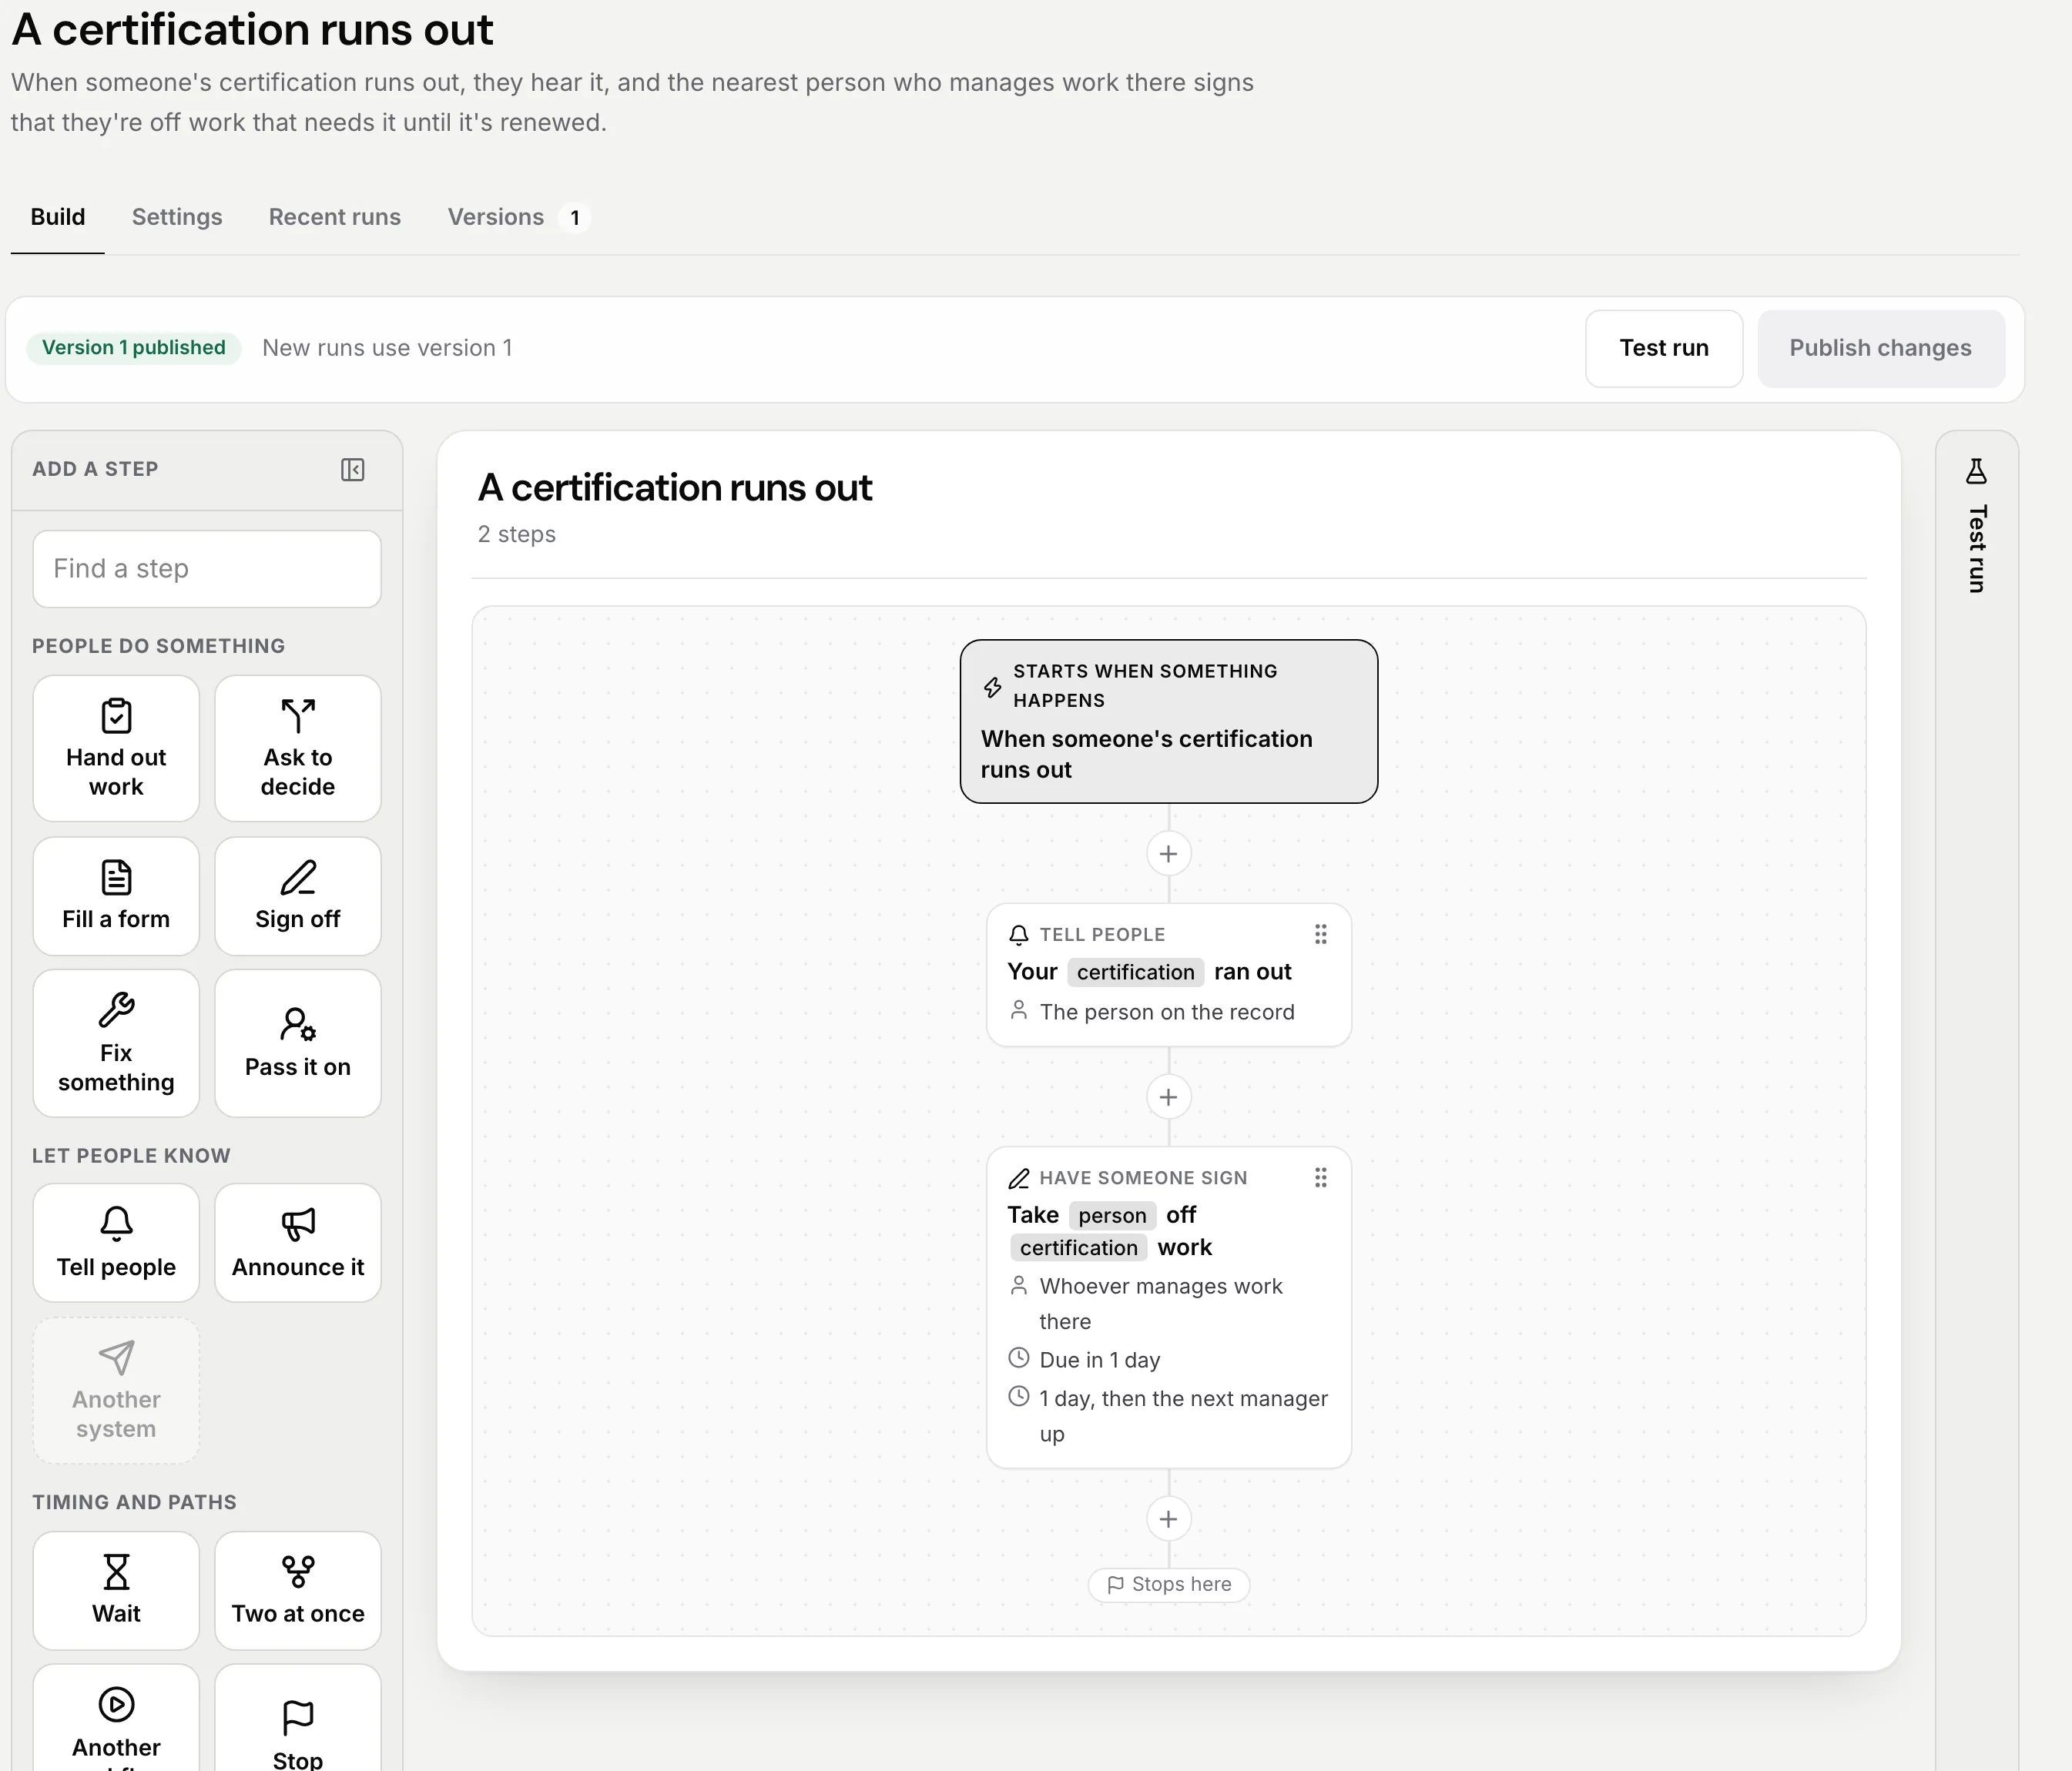Viewport: 2072px width, 1771px height.
Task: Add a Two at once step
Action: point(298,1591)
